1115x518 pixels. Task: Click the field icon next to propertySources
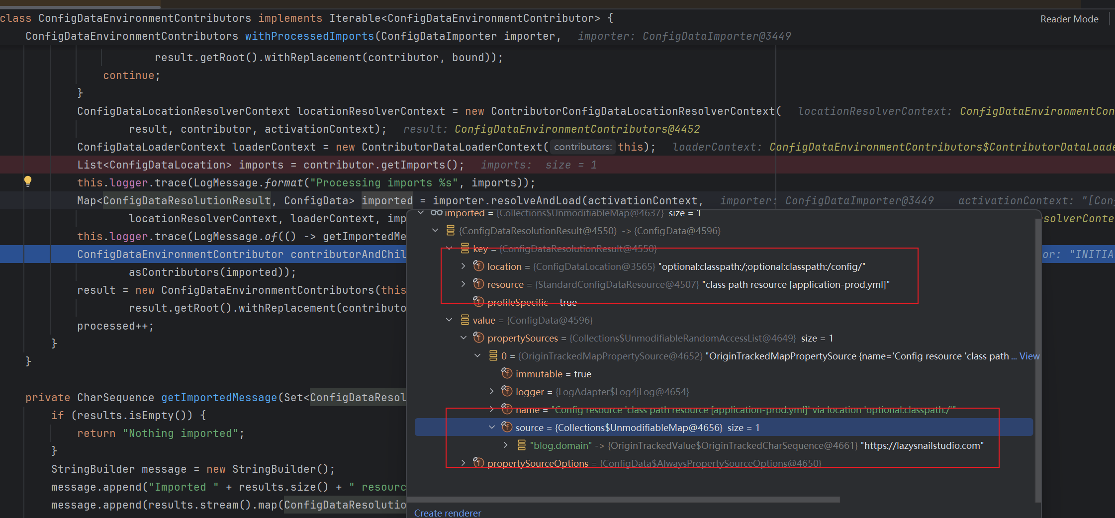pos(478,338)
